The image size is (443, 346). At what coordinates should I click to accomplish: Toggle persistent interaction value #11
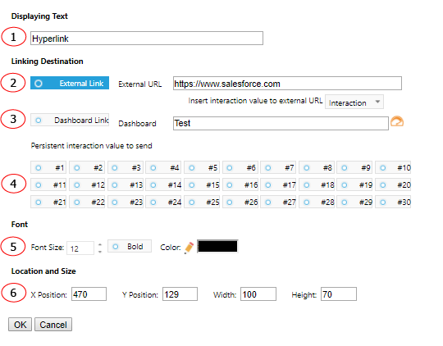48,184
